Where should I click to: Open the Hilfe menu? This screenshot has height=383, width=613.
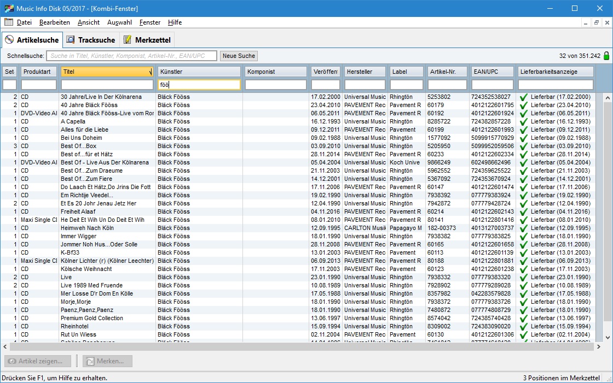(x=175, y=22)
